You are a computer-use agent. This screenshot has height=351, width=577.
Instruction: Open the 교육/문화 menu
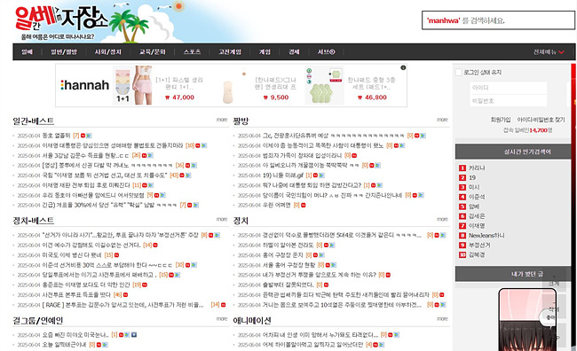153,51
